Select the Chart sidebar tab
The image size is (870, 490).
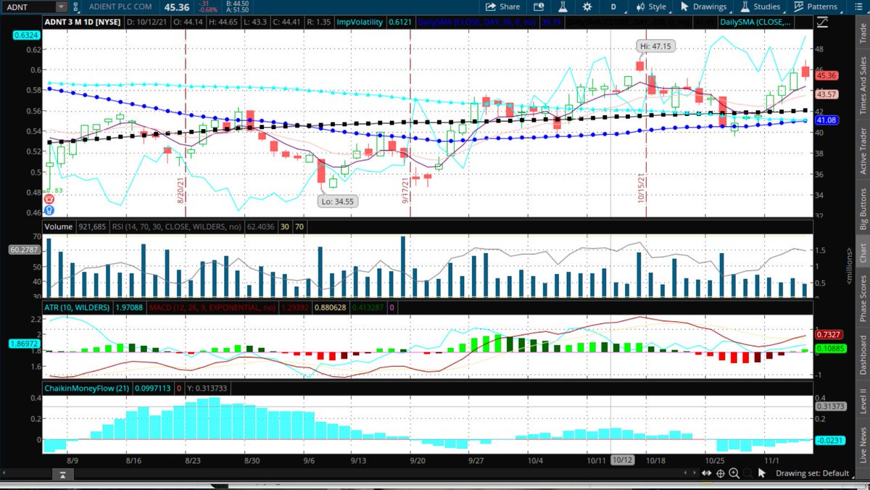coord(863,253)
